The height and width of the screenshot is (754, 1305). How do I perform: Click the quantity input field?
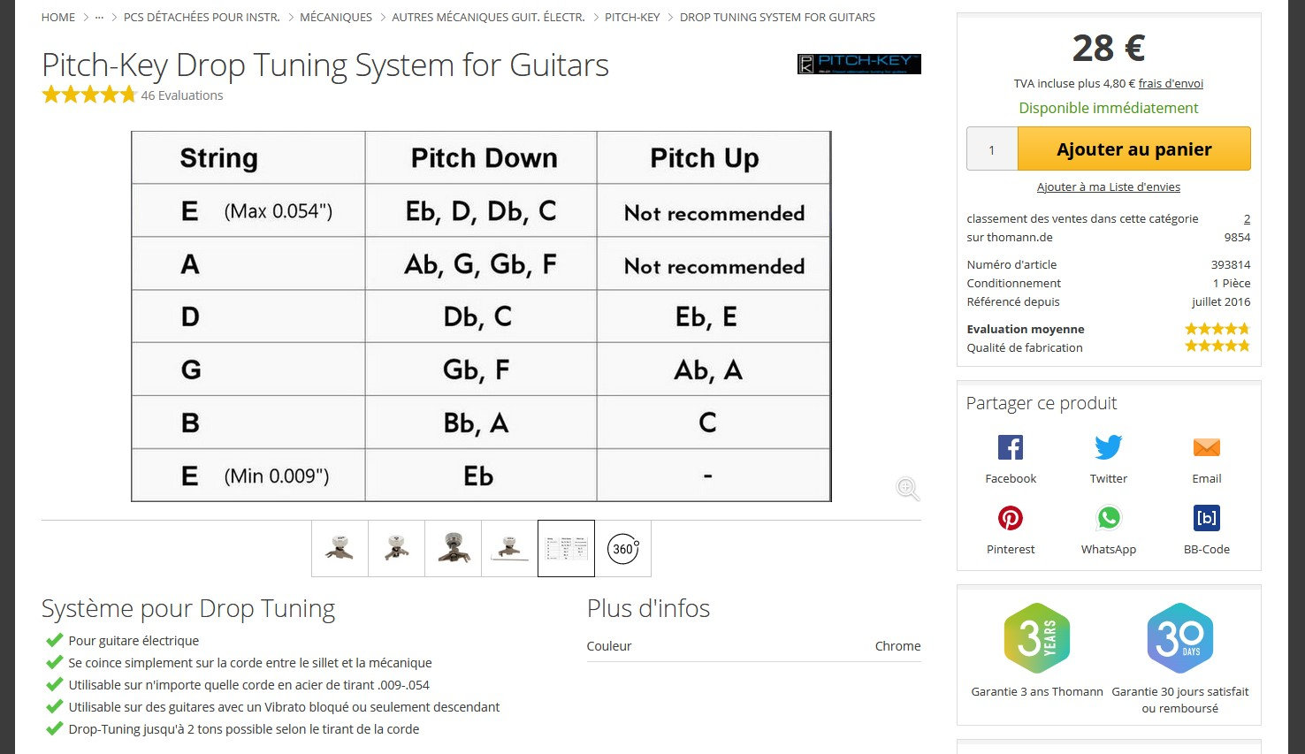(x=992, y=149)
